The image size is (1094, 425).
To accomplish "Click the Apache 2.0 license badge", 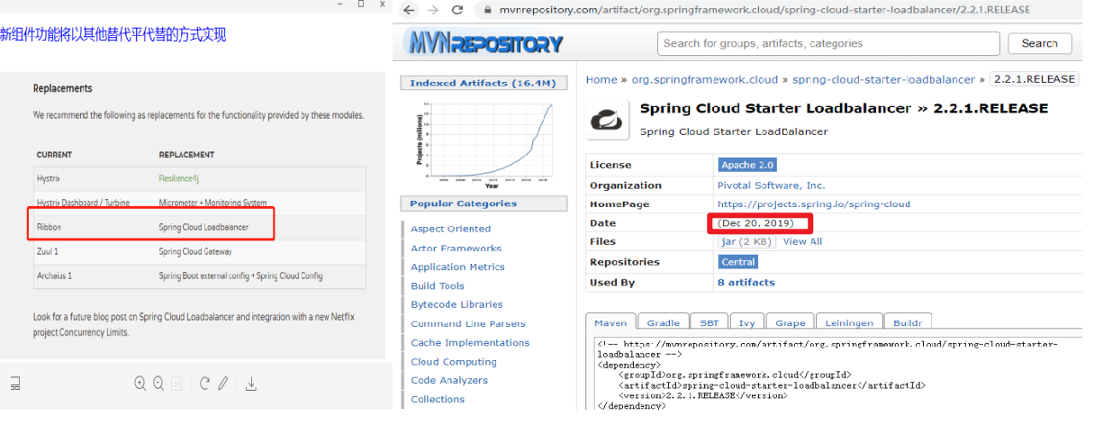I will pyautogui.click(x=747, y=165).
